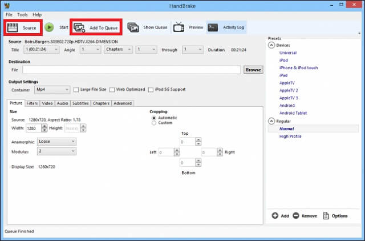Click the Add To Queue icon
The height and width of the screenshot is (241, 365).
click(79, 27)
